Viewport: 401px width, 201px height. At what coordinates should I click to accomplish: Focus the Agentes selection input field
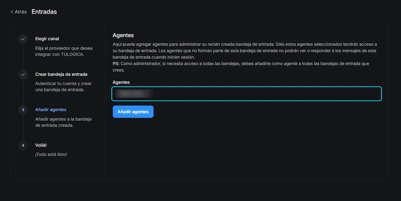pyautogui.click(x=247, y=94)
